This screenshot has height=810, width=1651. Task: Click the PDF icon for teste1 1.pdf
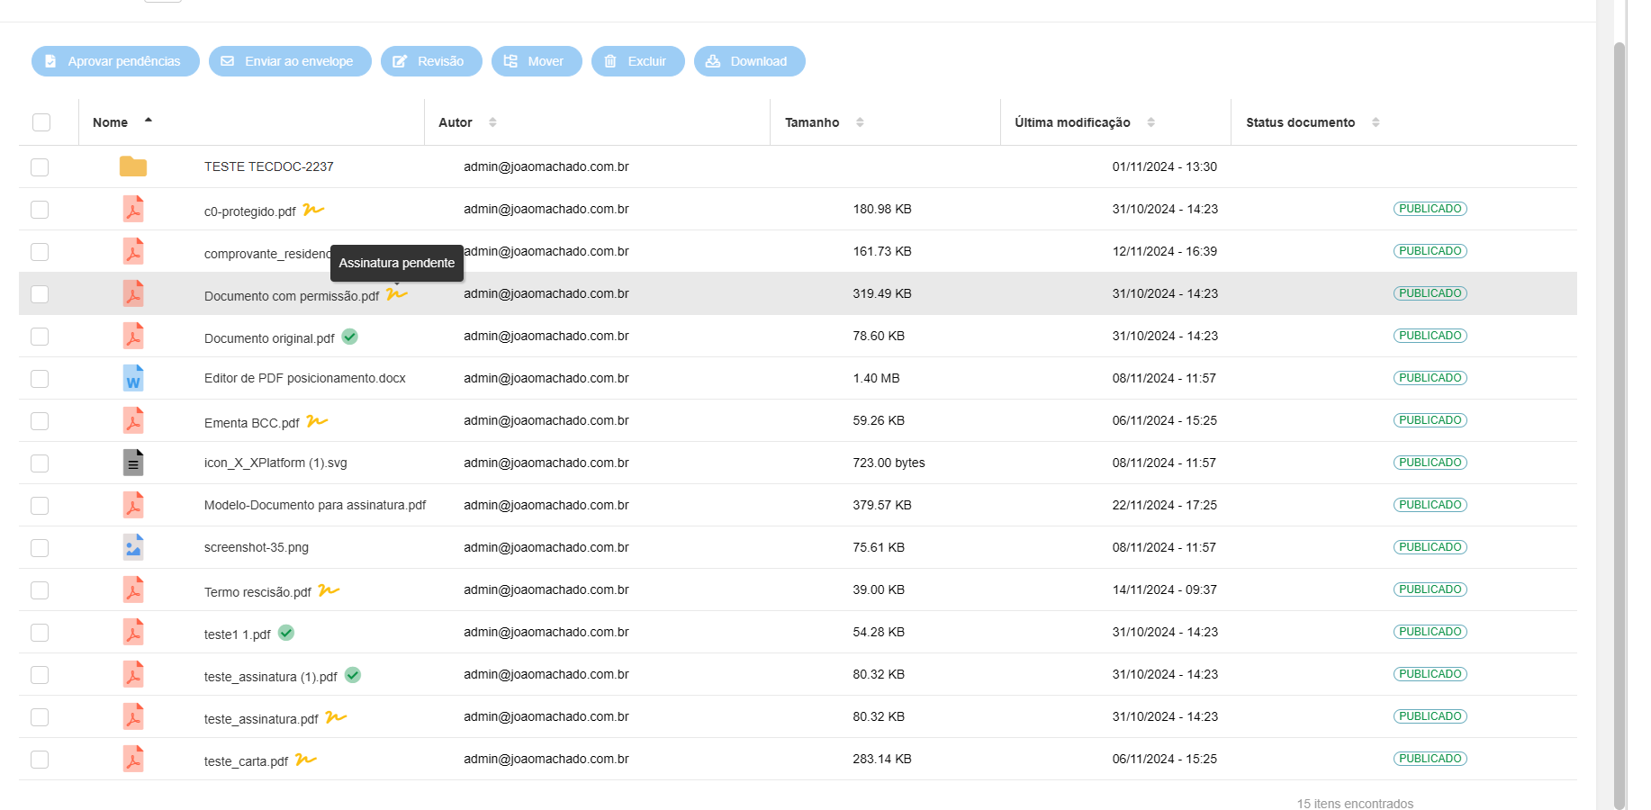coord(133,632)
